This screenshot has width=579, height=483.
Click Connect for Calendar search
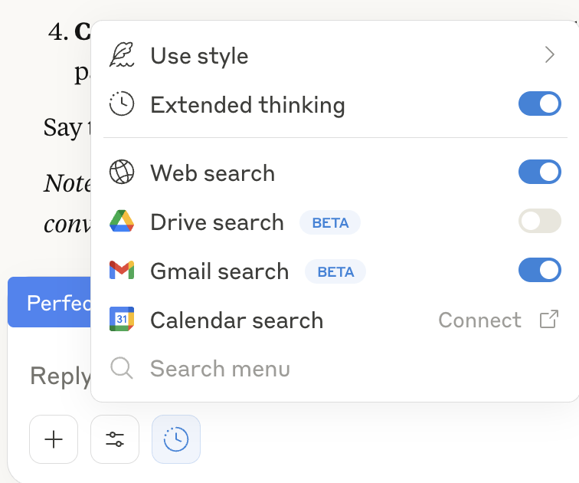point(479,320)
